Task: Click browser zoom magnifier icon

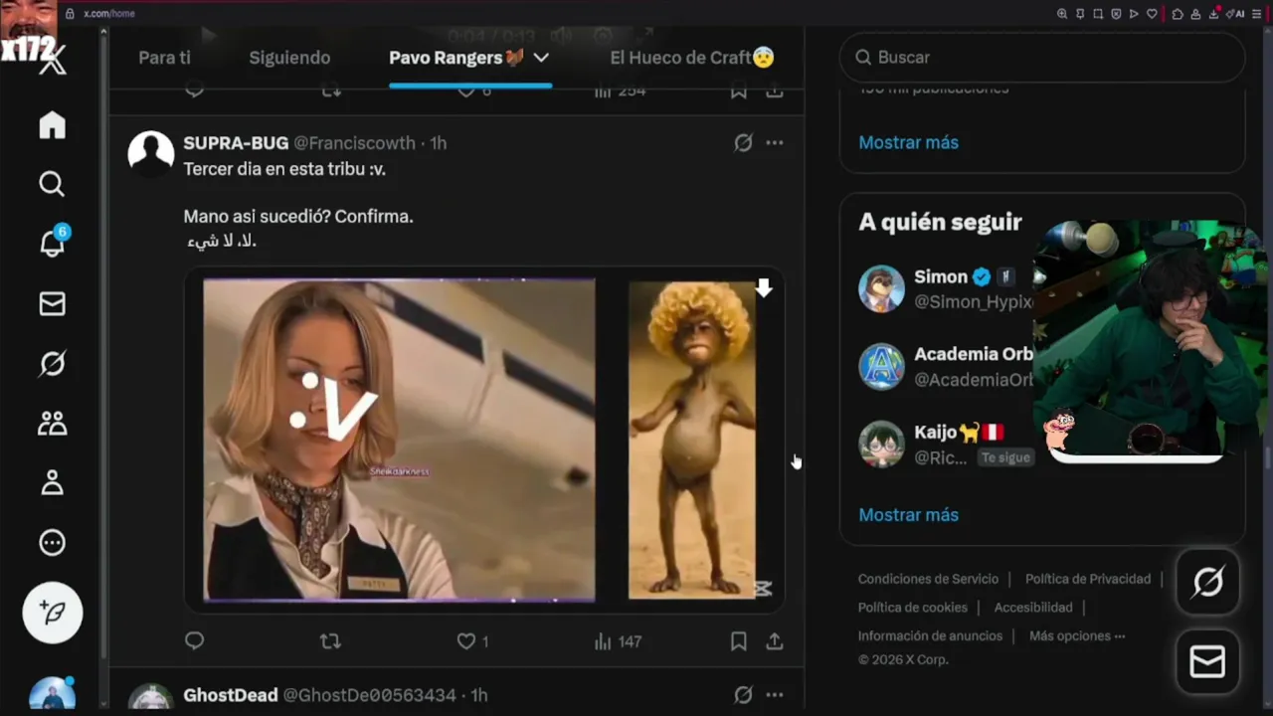Action: click(x=1062, y=14)
